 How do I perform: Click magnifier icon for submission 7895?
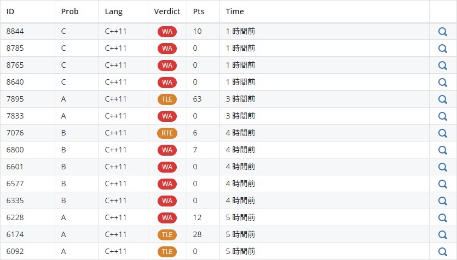click(x=443, y=99)
